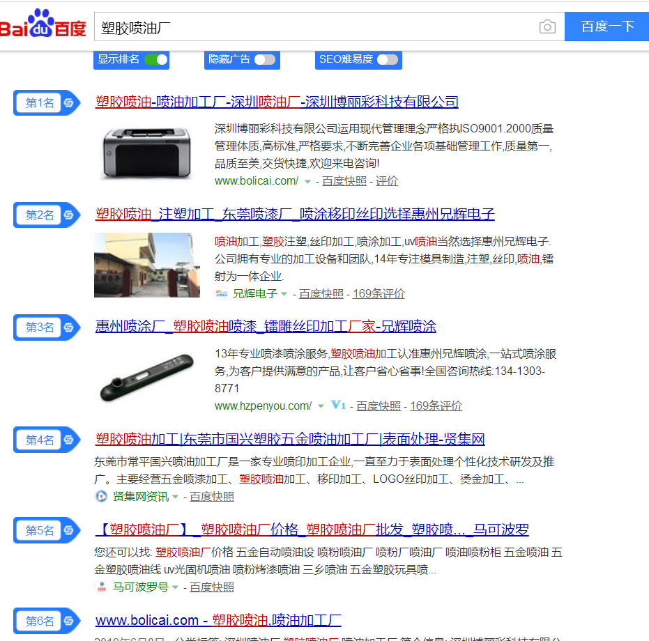The image size is (649, 641).
Task: Click the swirl icon on 第4名 badge
Action: click(x=69, y=440)
